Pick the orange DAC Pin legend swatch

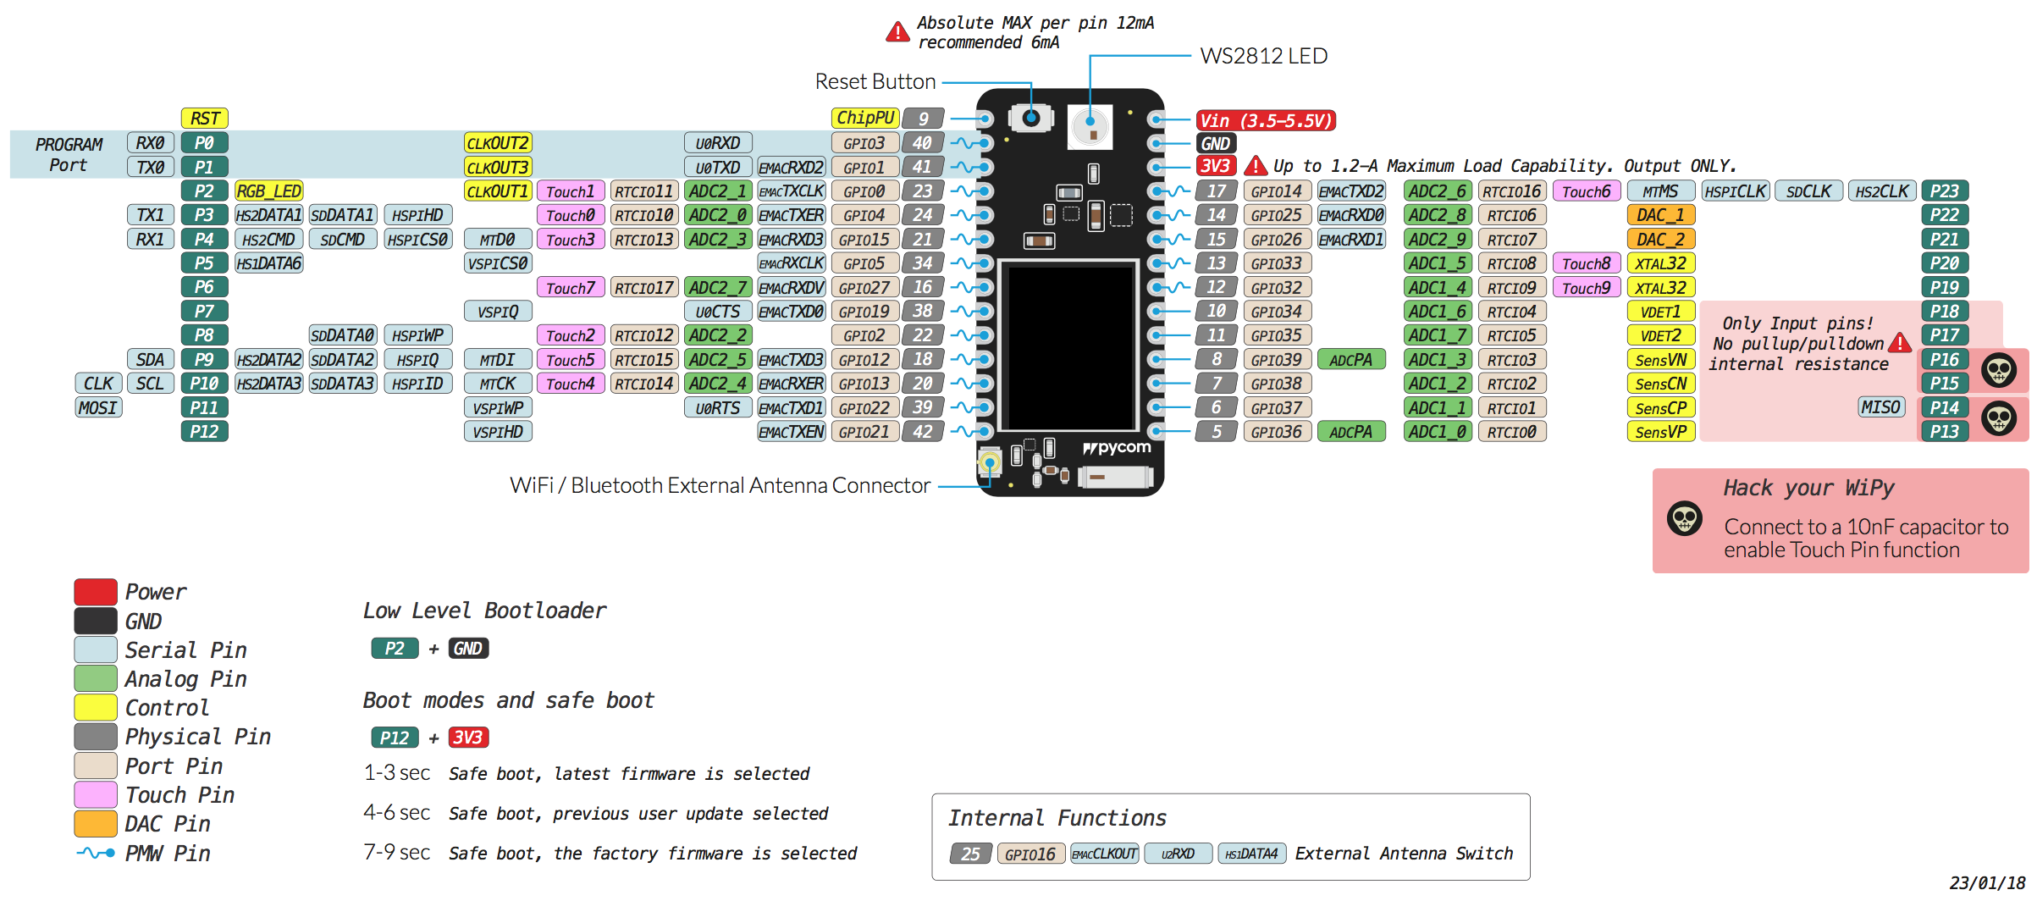coord(96,824)
